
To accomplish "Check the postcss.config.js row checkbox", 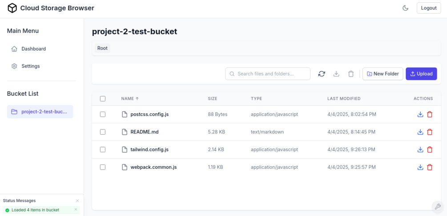I will pos(103,114).
